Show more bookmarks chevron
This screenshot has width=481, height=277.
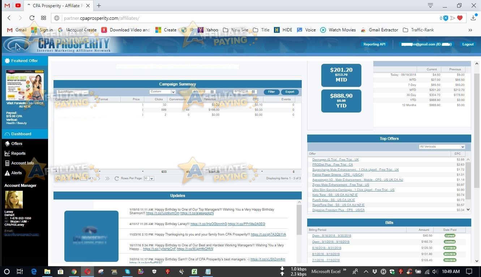470,30
